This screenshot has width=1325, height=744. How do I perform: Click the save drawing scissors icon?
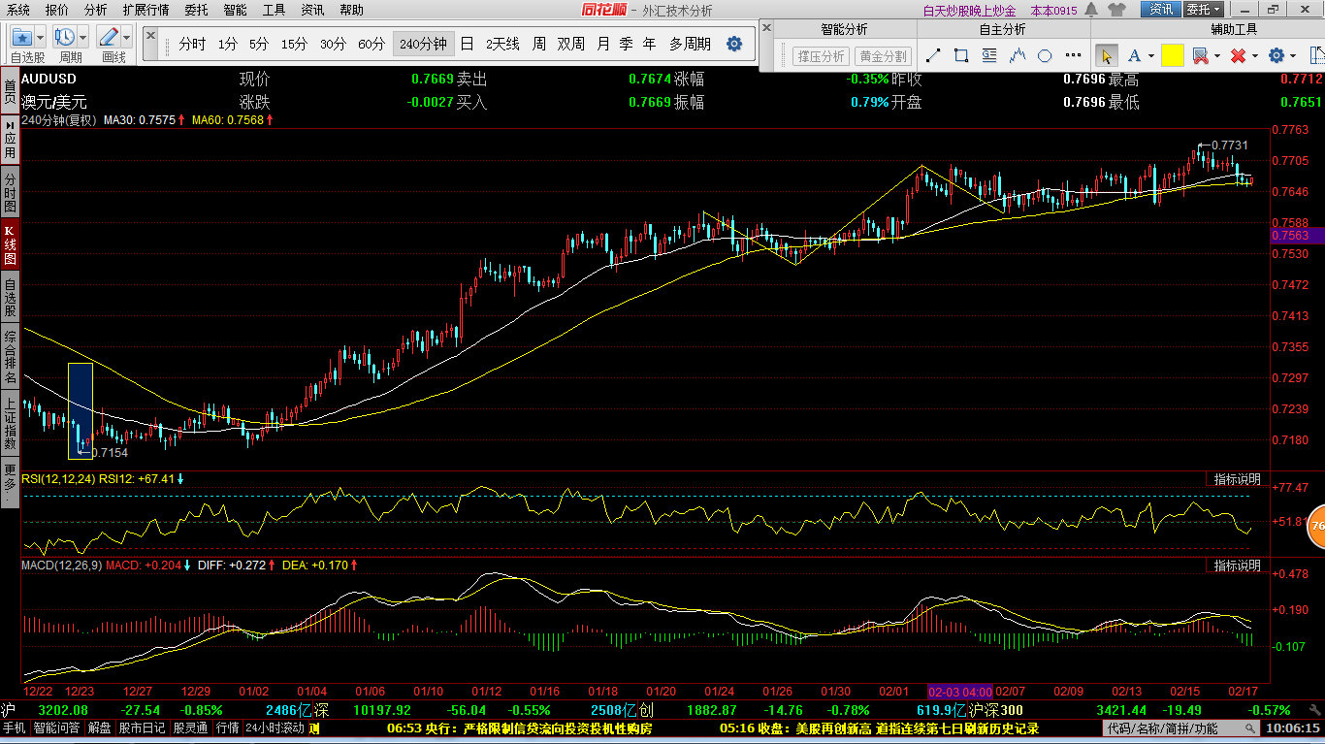pos(1200,55)
